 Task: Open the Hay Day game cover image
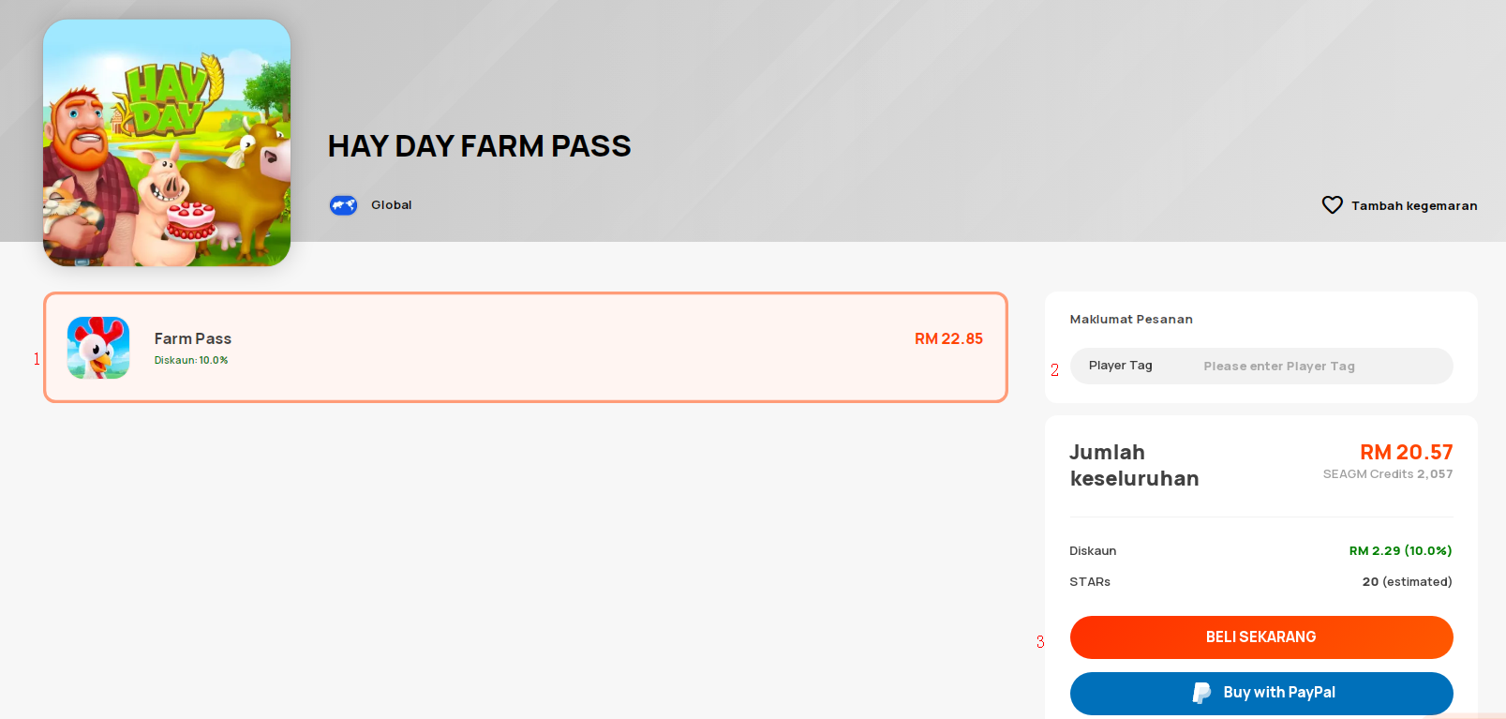[x=167, y=142]
